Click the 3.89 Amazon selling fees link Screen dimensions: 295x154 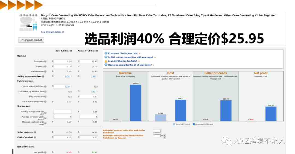coord(93,77)
